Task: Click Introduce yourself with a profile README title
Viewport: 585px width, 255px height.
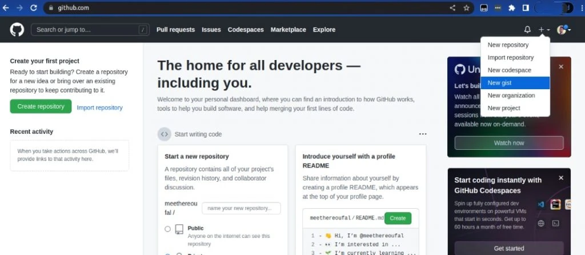Action: coord(349,161)
